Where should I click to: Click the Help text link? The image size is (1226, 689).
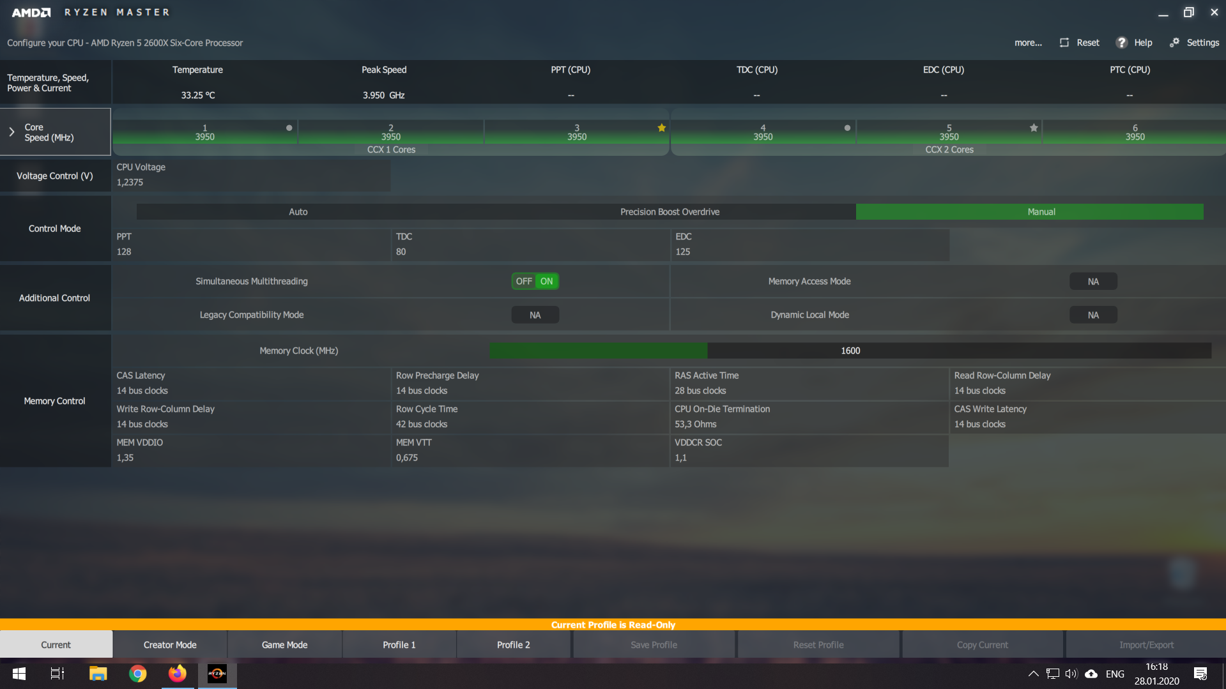1143,43
